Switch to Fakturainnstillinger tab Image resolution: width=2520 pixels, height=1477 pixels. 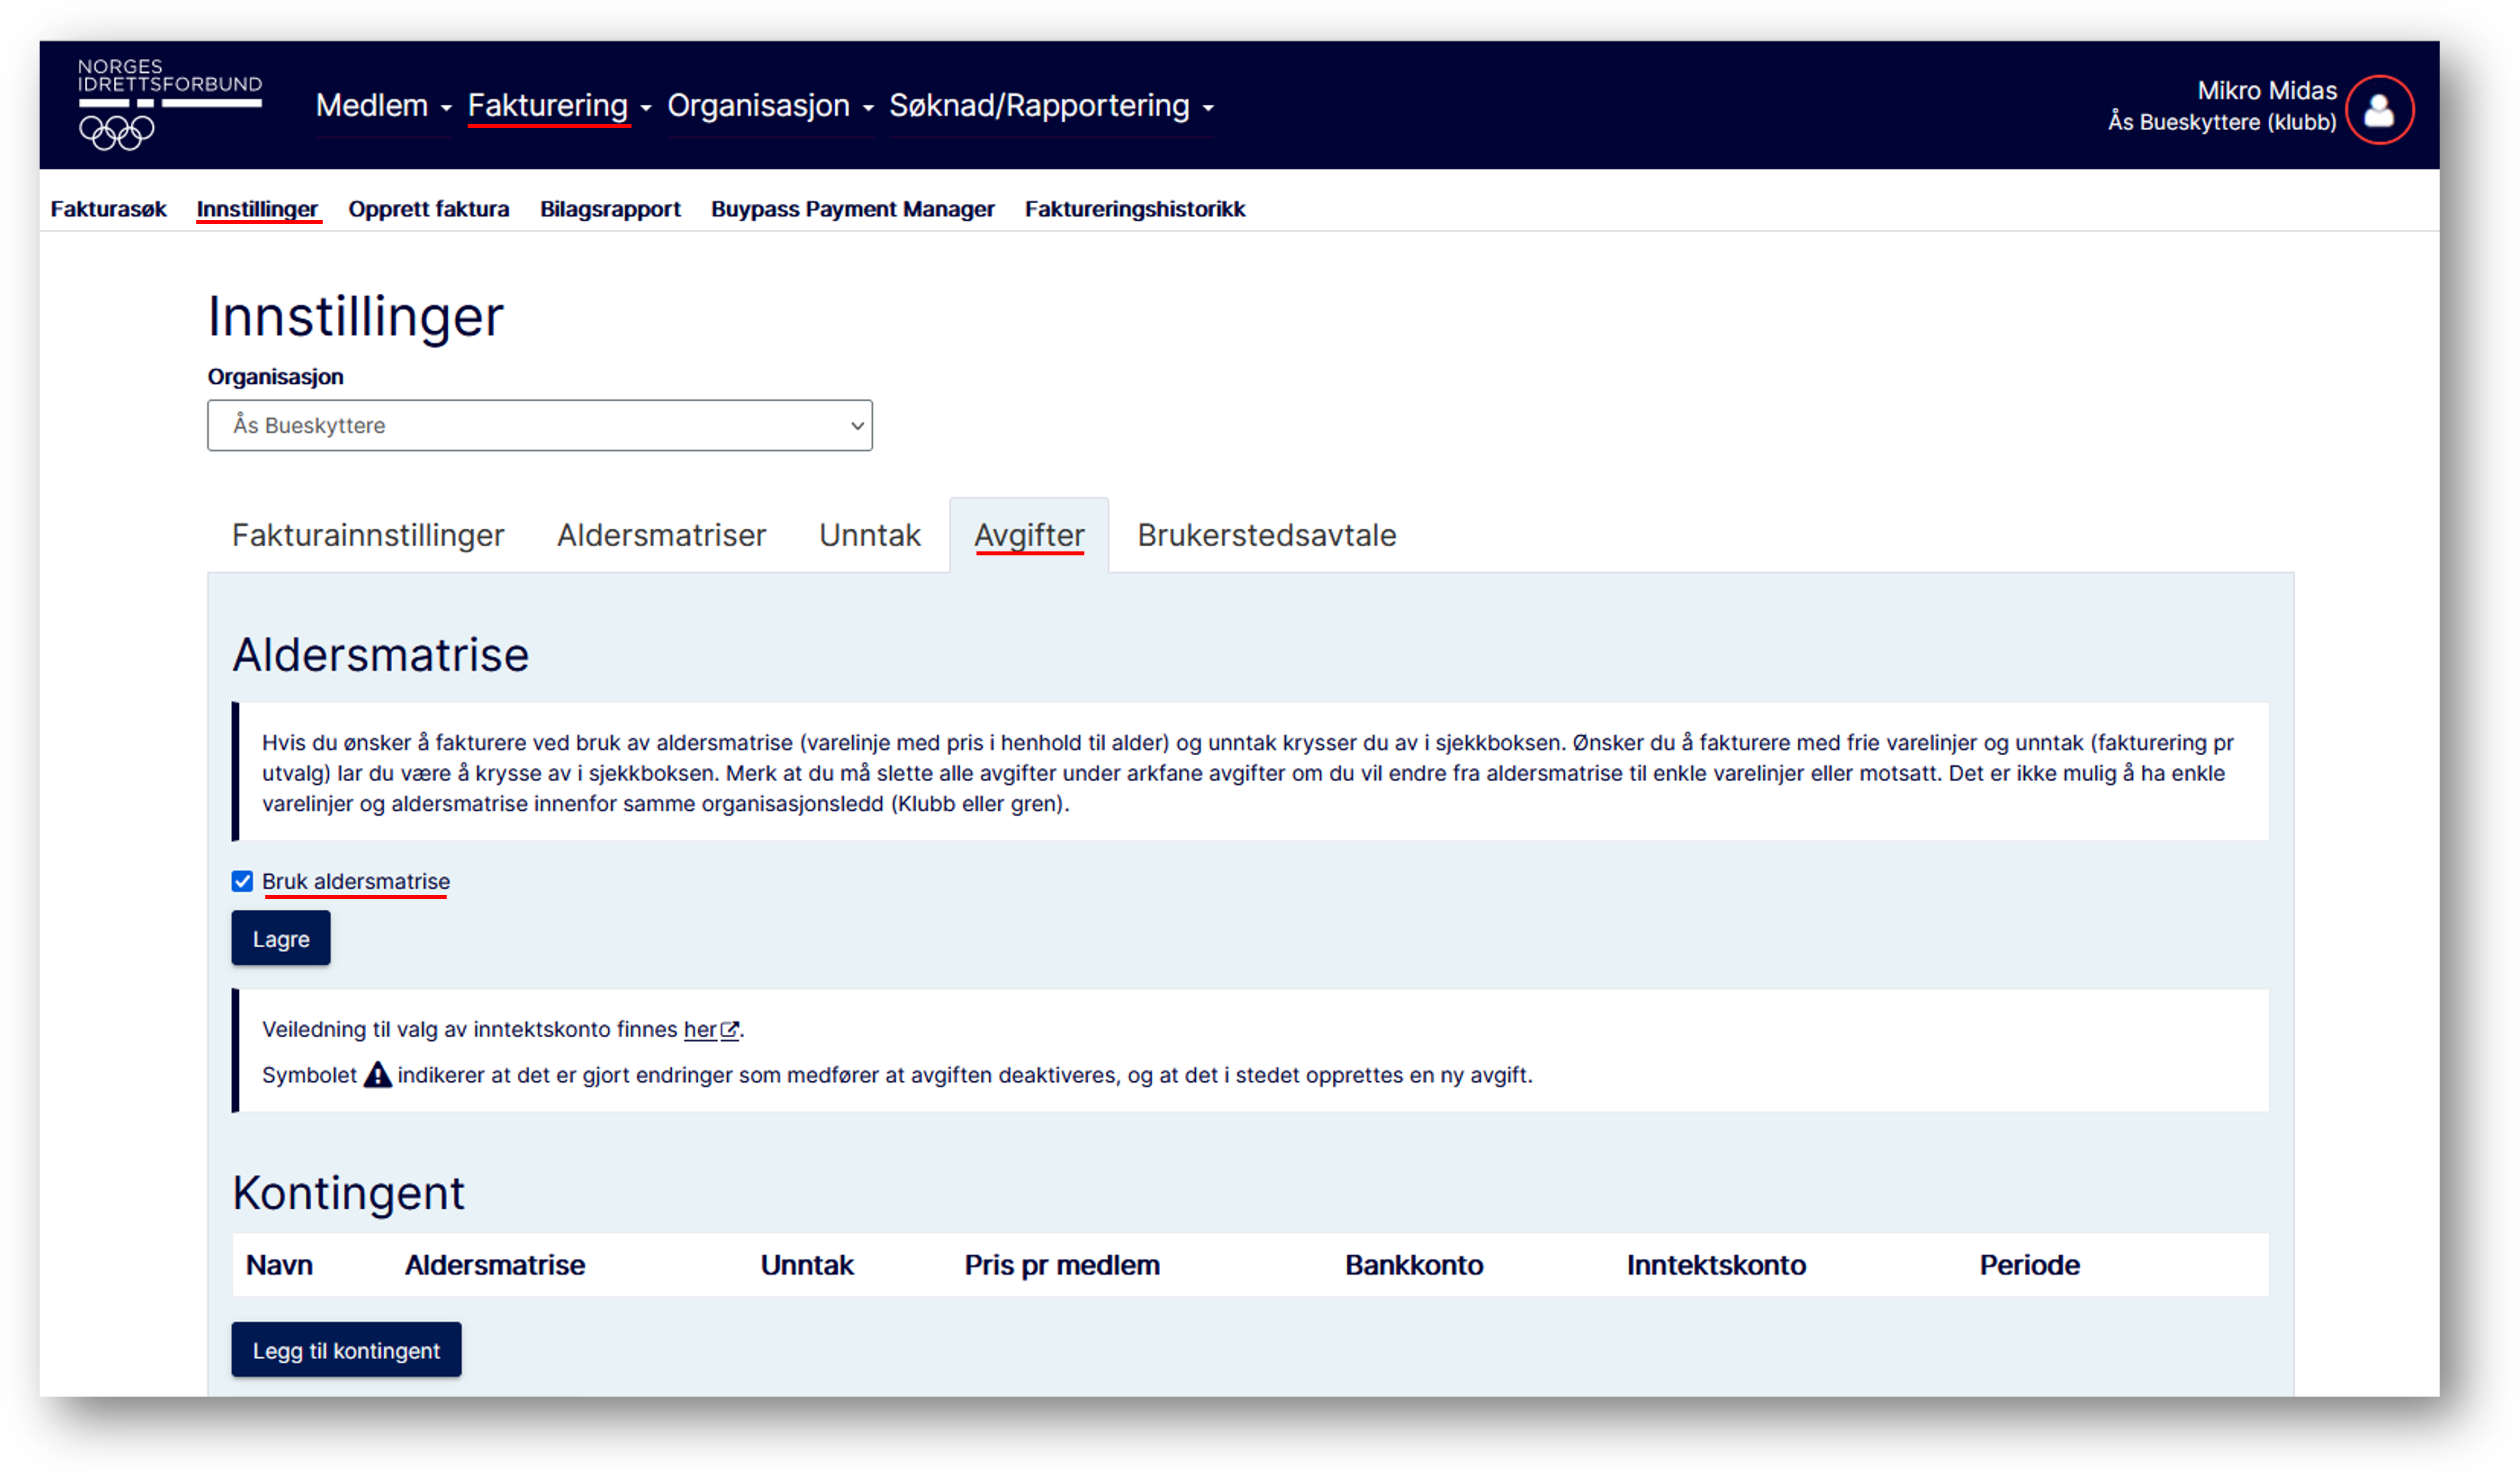[368, 536]
